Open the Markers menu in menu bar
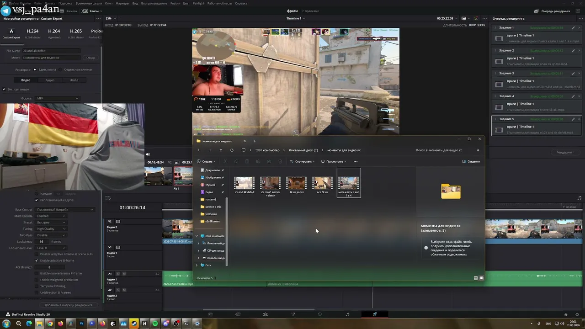This screenshot has height=329, width=585. point(122,3)
